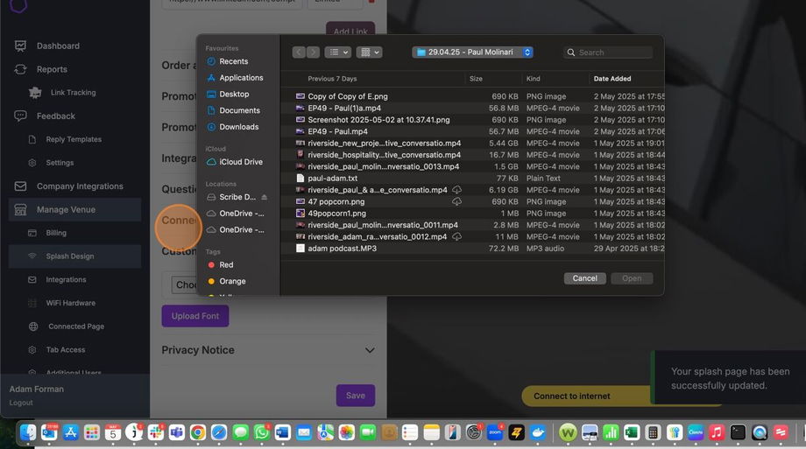This screenshot has height=449, width=806.
Task: Click the Search field in file dialog
Action: (x=613, y=53)
